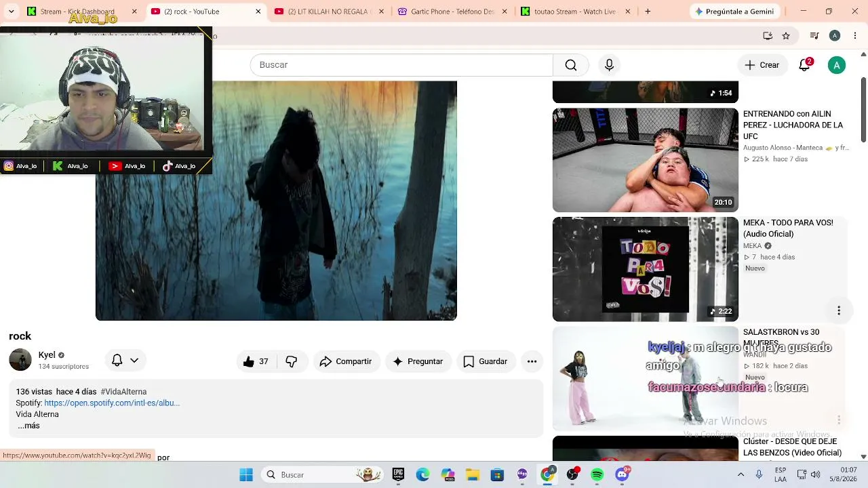
Task: Bookmark this page with the star icon
Action: point(786,36)
